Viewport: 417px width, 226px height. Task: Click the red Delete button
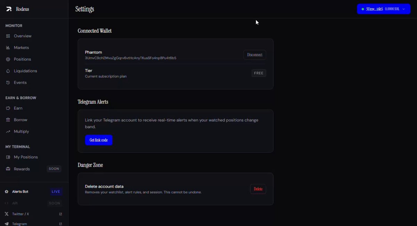(258, 189)
